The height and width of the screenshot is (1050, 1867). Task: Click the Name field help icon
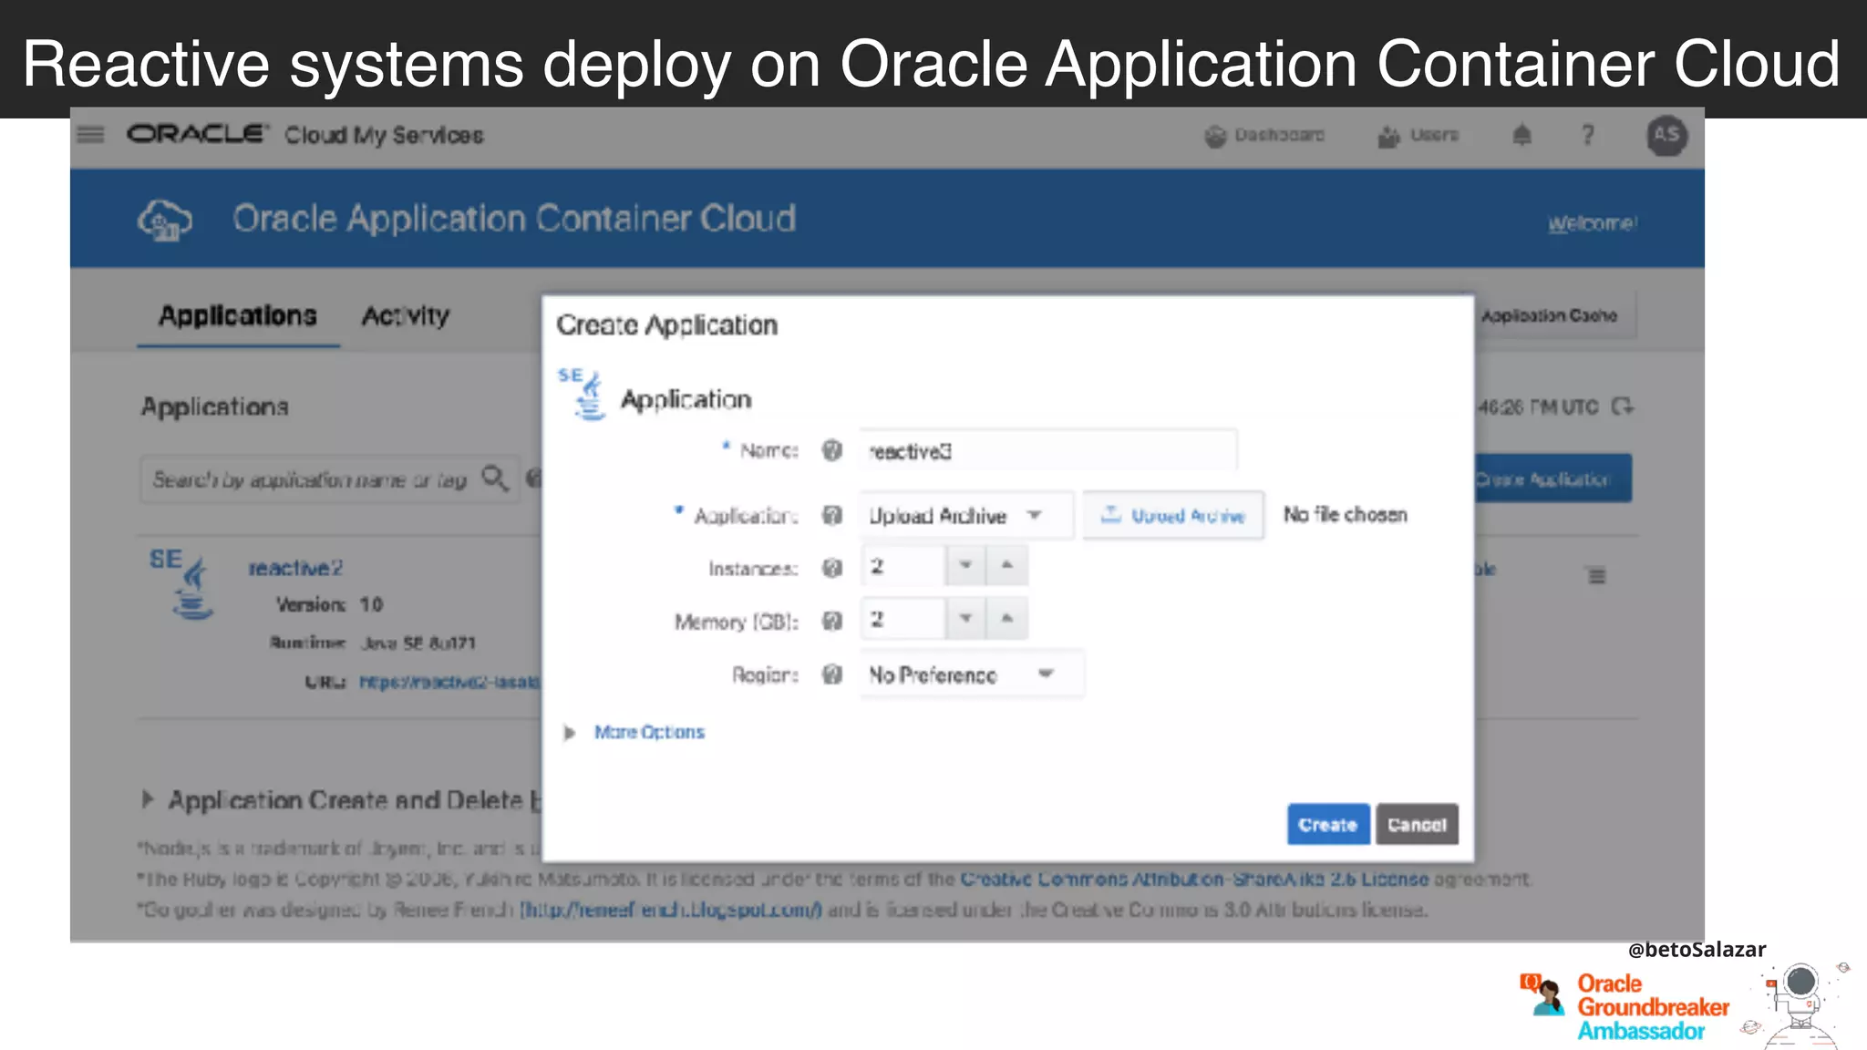pyautogui.click(x=831, y=450)
